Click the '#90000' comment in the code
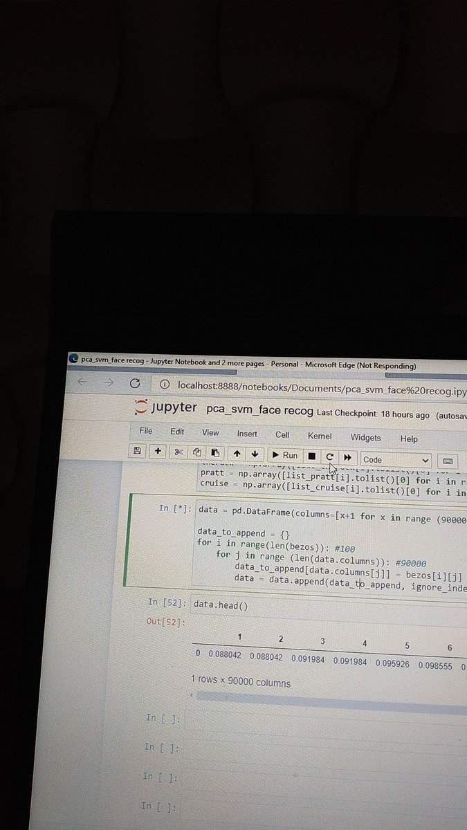 [x=411, y=564]
